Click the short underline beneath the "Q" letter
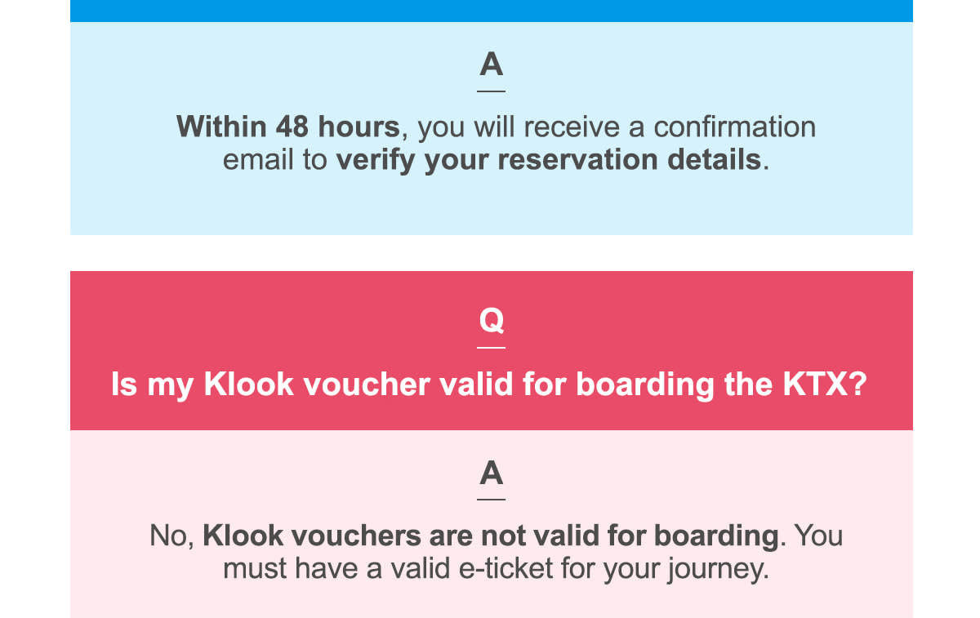Screen dimensions: 980x618 (x=491, y=348)
